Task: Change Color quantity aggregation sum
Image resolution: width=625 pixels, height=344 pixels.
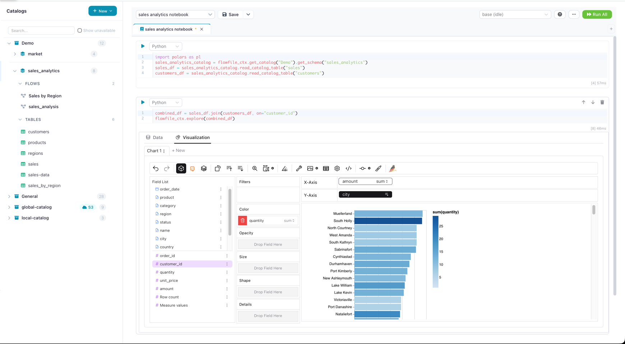Action: (289, 220)
